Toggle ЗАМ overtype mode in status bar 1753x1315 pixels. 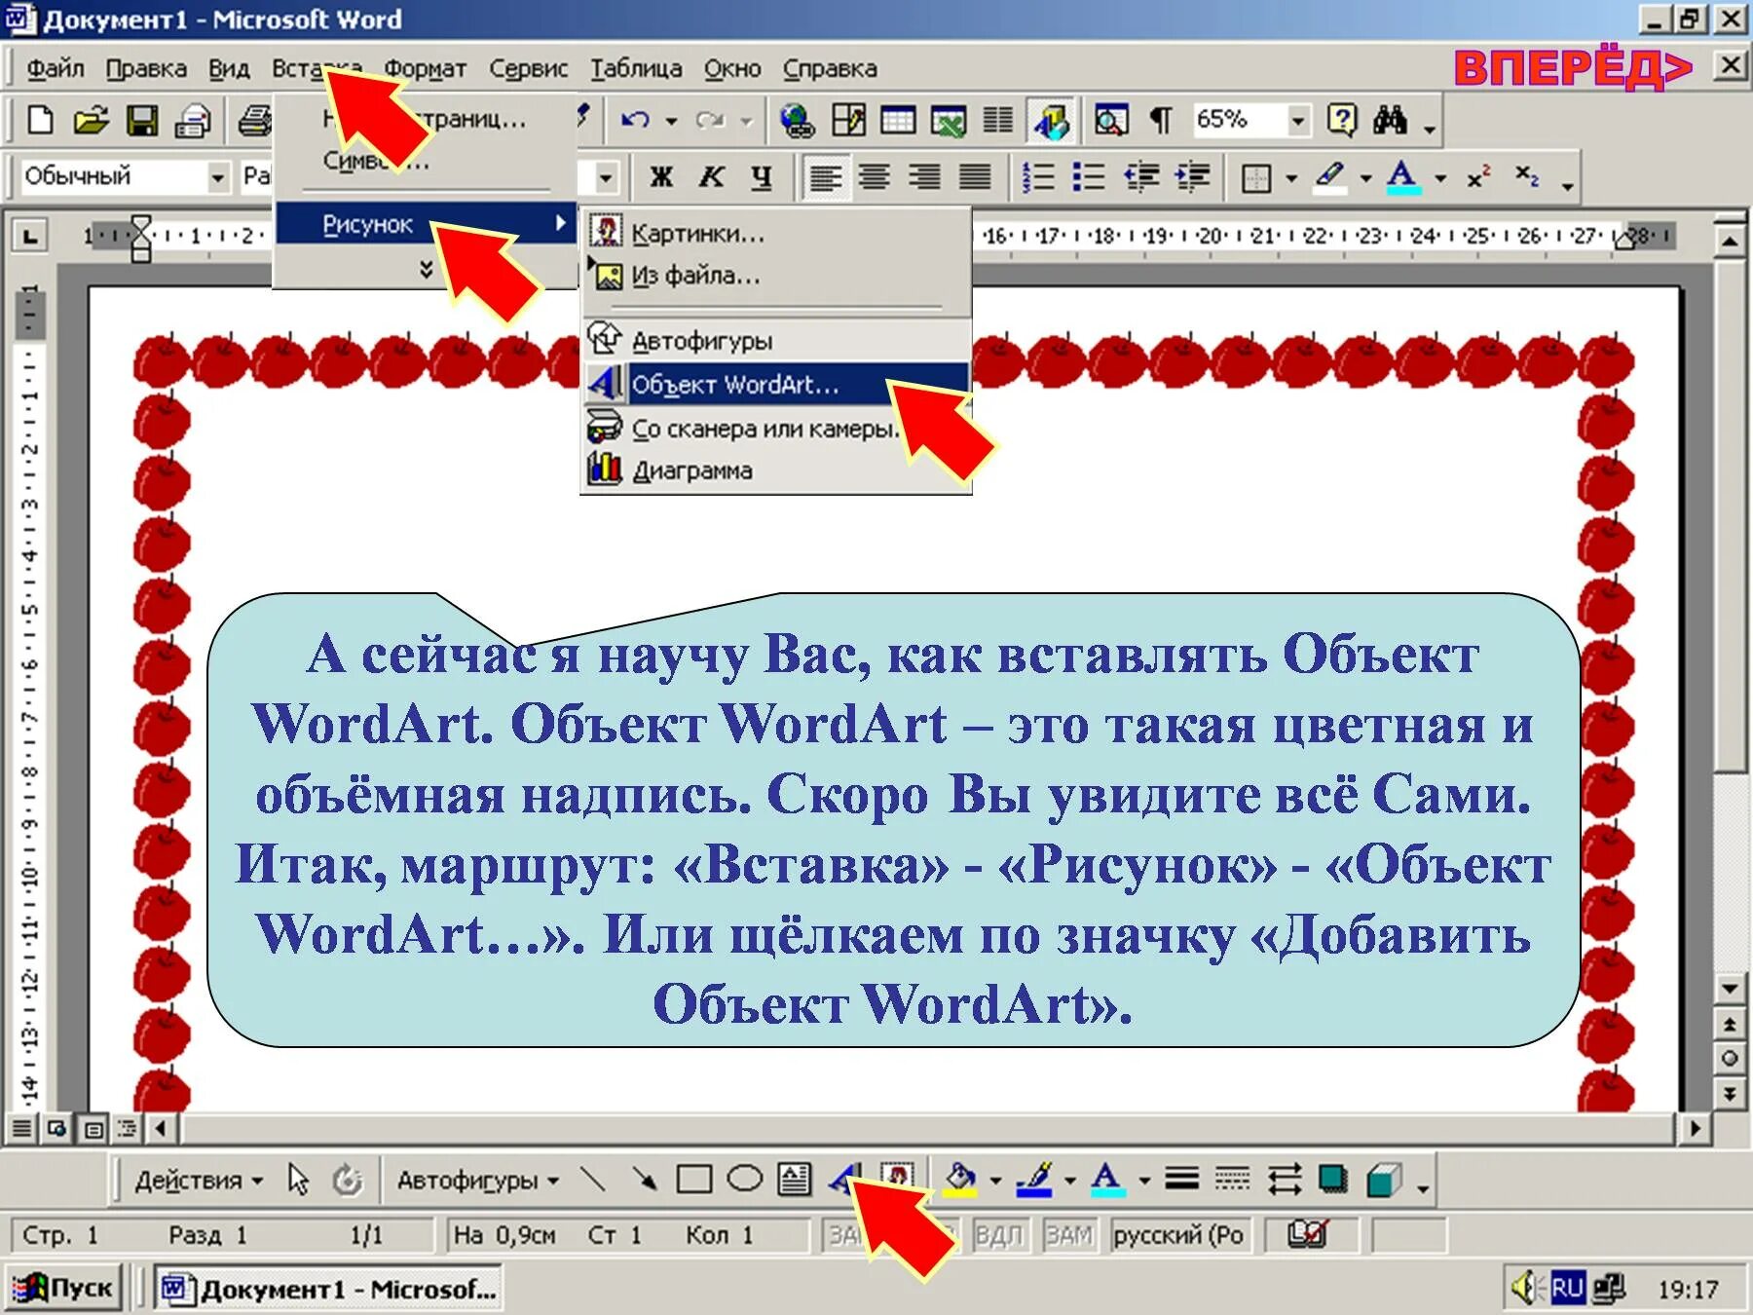(x=1069, y=1236)
